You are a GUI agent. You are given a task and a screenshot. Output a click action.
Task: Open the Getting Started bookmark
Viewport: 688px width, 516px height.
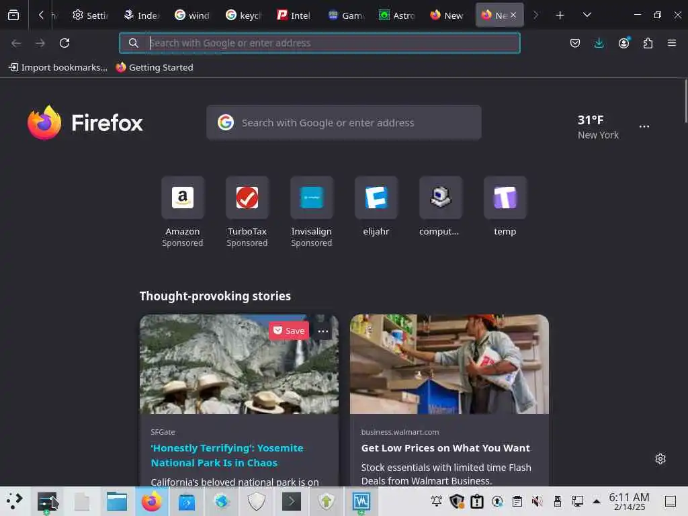point(155,67)
